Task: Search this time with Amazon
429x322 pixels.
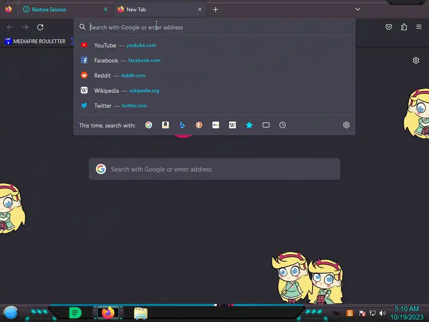Action: tap(165, 125)
